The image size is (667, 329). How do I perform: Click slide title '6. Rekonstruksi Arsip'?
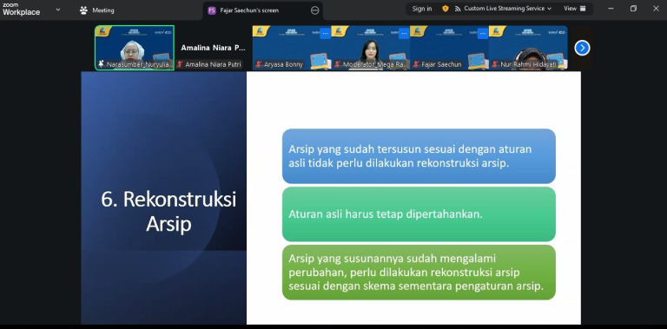[168, 211]
